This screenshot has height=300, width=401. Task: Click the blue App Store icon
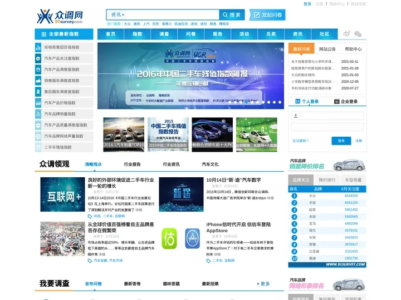click(x=192, y=238)
